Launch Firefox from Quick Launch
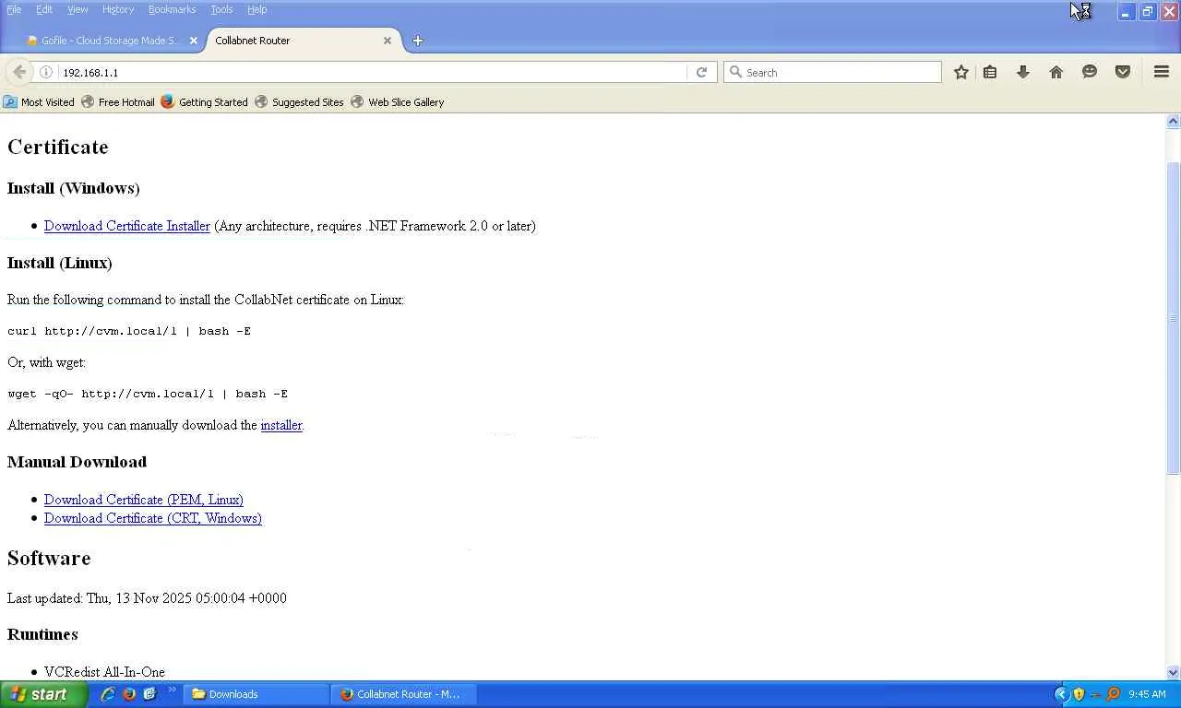Image resolution: width=1181 pixels, height=708 pixels. [129, 694]
